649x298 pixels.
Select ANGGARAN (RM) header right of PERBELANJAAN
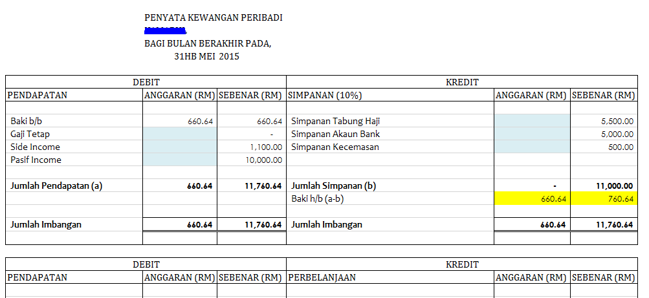pyautogui.click(x=531, y=277)
